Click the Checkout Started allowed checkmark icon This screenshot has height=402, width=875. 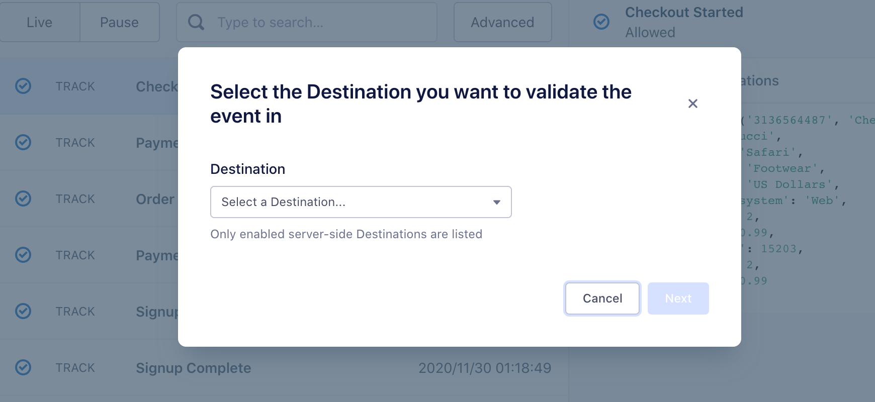point(601,22)
